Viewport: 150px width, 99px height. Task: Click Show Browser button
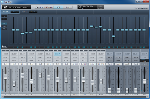[142, 8]
